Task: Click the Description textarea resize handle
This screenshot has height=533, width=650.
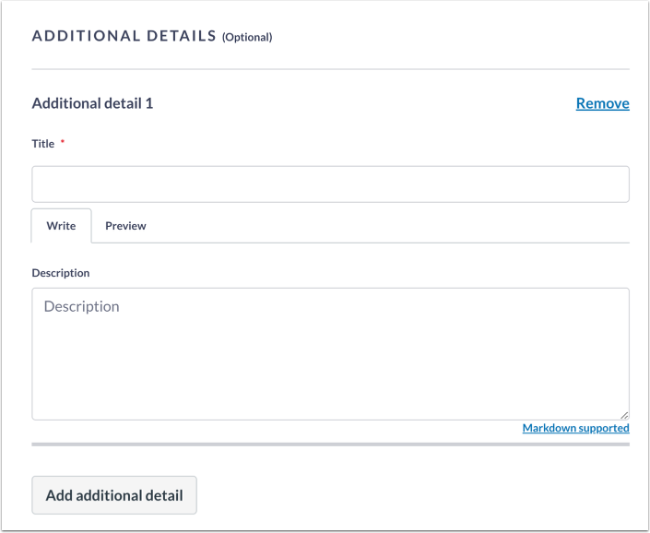Action: 624,415
